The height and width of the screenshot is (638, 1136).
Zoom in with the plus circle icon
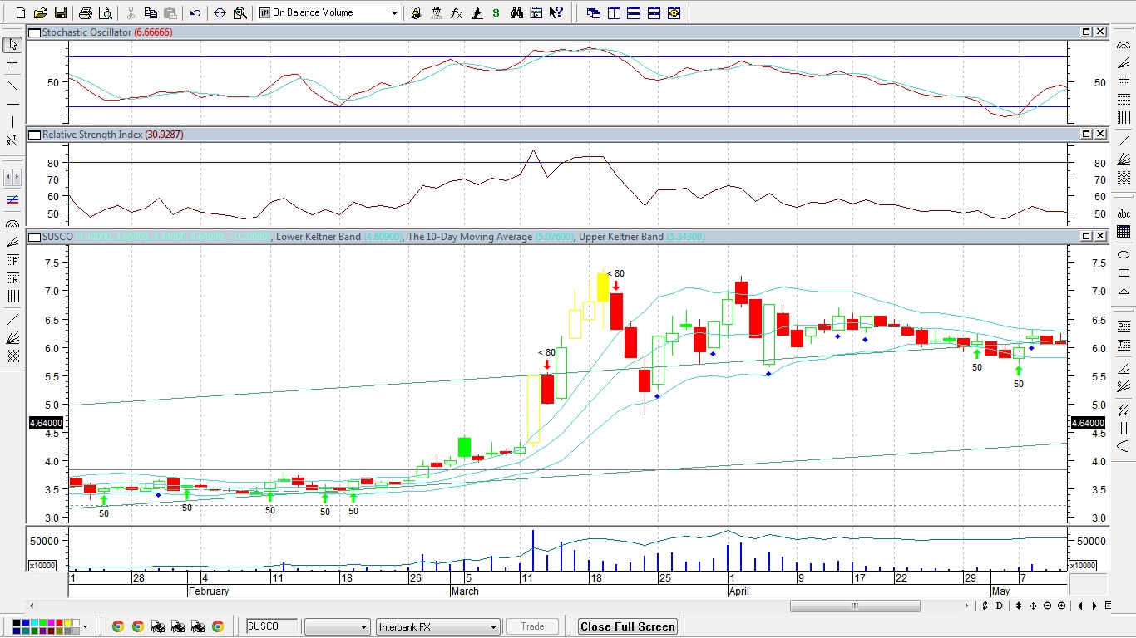tap(1061, 606)
